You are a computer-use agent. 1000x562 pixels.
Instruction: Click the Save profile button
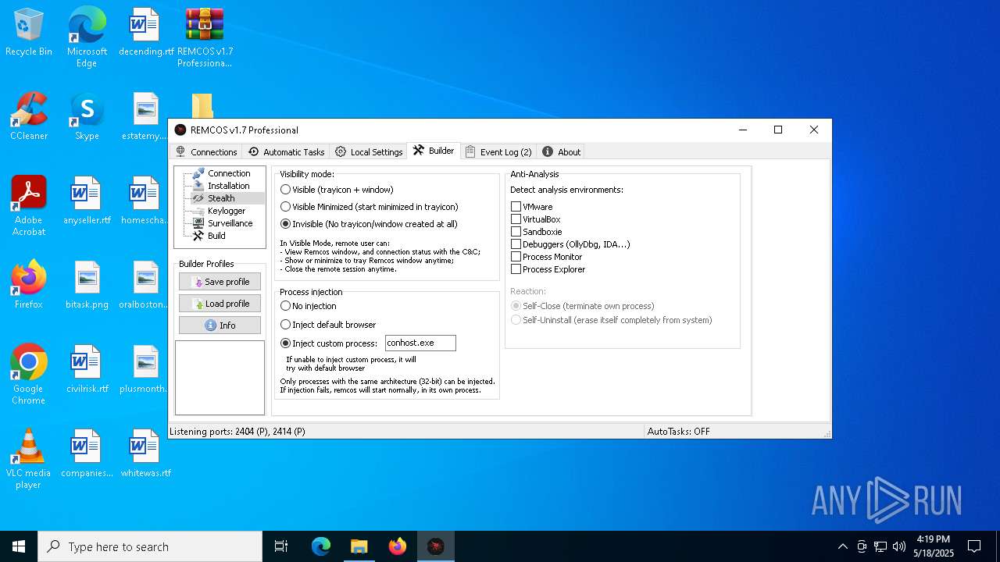click(x=220, y=282)
